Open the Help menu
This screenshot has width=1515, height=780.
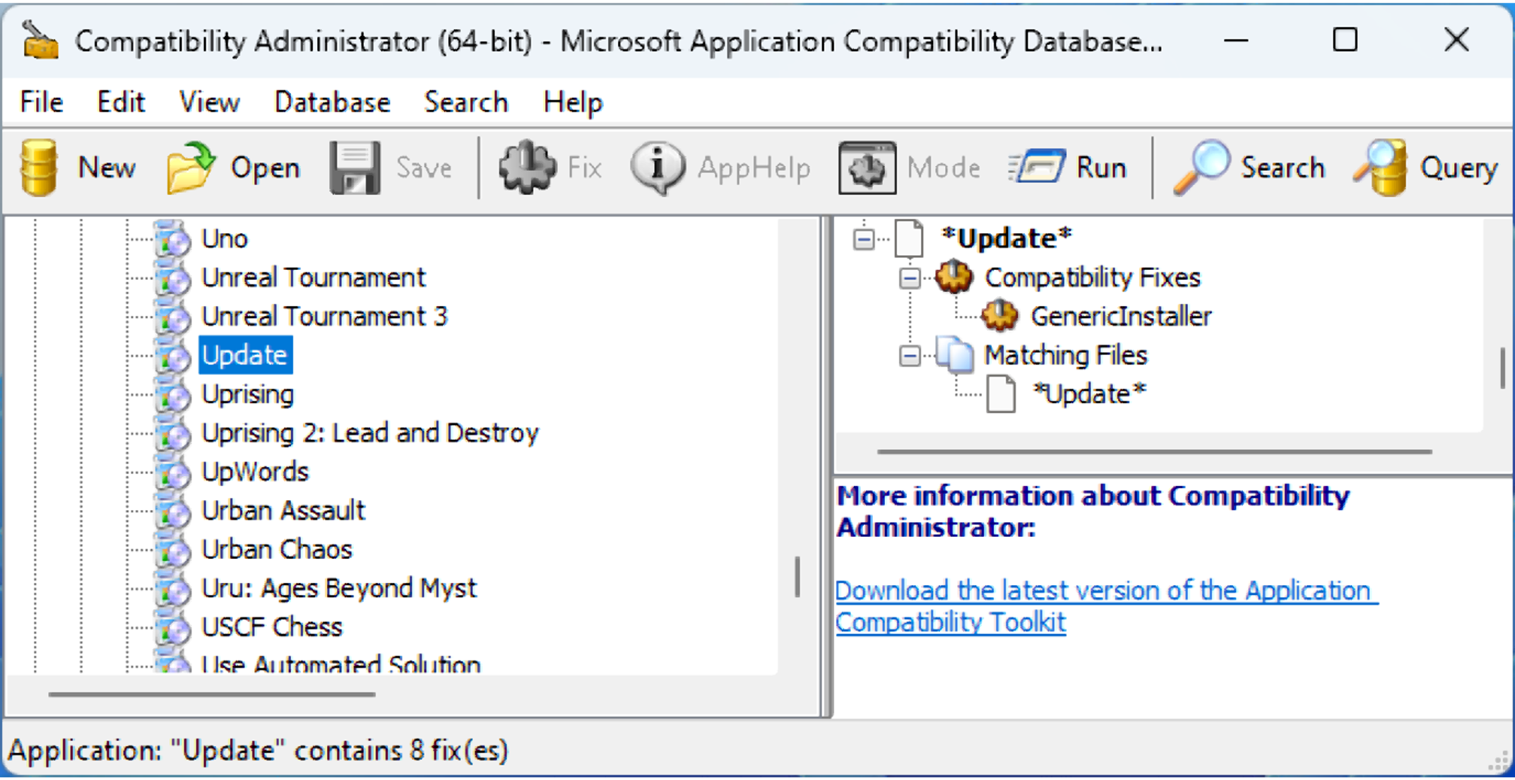coord(573,102)
